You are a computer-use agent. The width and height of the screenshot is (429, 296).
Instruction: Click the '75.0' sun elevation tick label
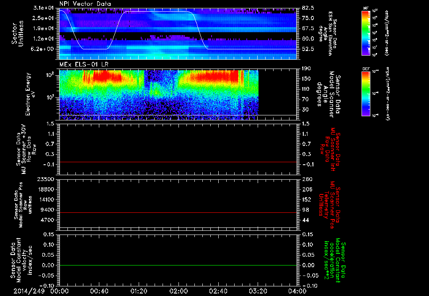(x=308, y=18)
